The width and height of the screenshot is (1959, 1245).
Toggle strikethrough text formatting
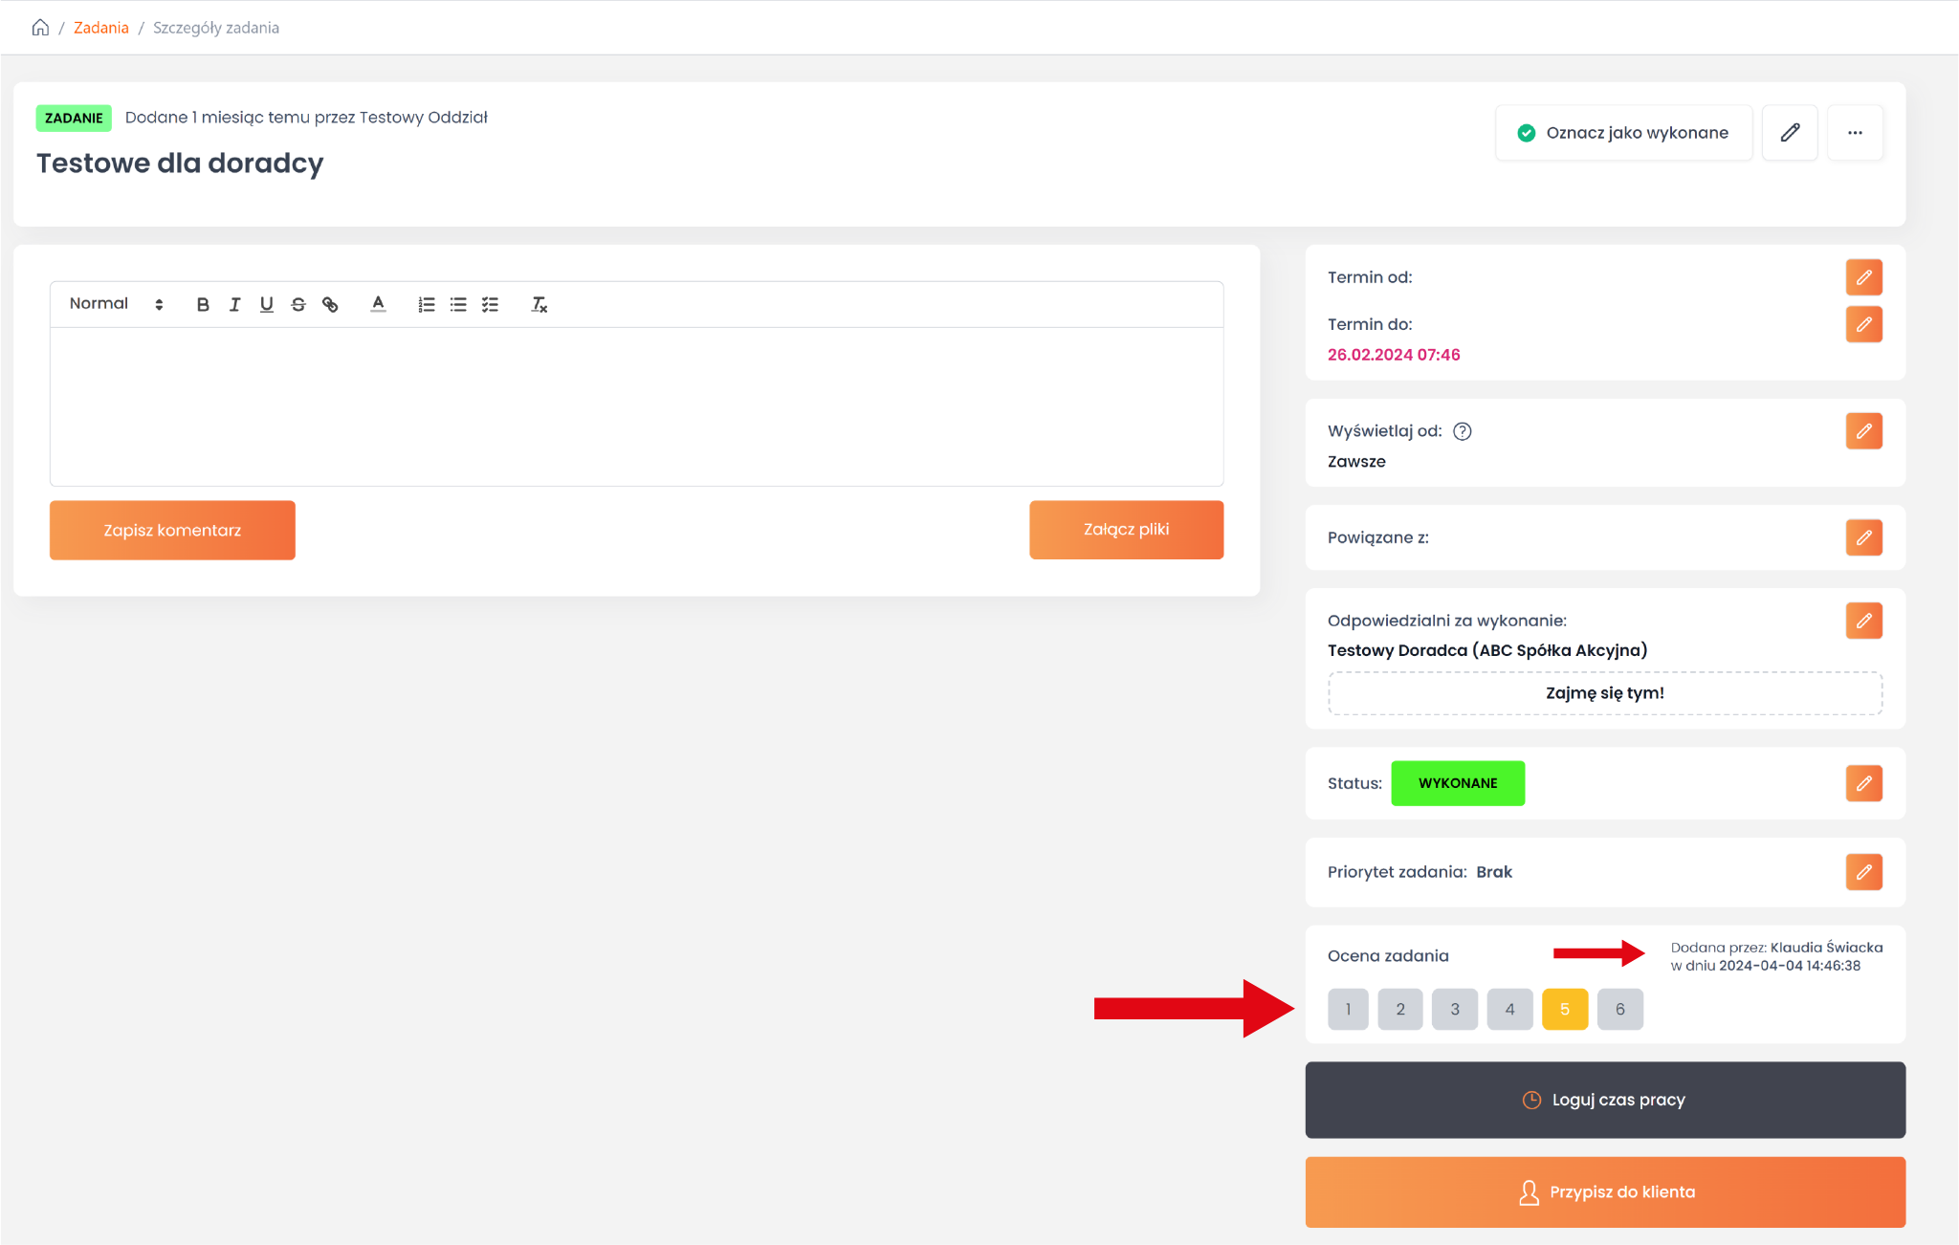298,304
